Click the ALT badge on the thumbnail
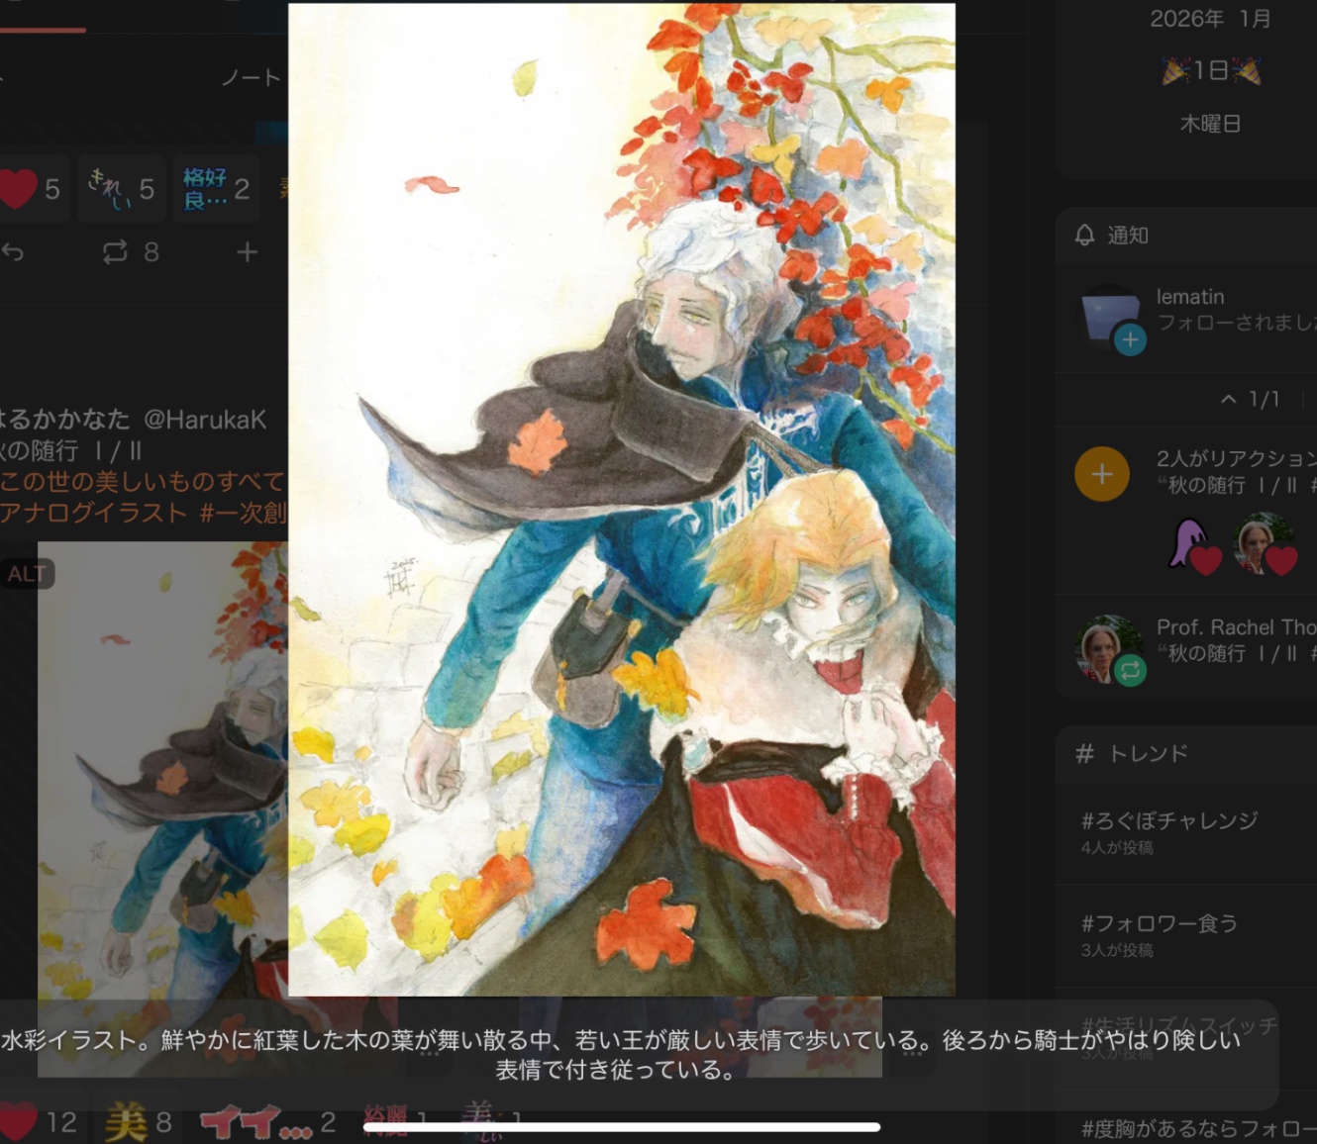This screenshot has height=1144, width=1317. point(27,574)
